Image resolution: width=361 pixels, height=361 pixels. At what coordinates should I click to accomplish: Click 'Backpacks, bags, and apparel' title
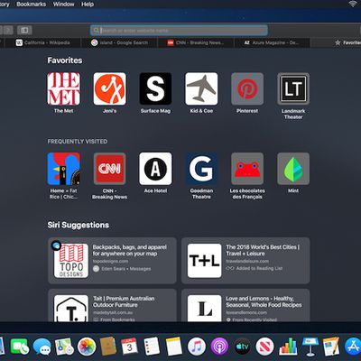130,250
